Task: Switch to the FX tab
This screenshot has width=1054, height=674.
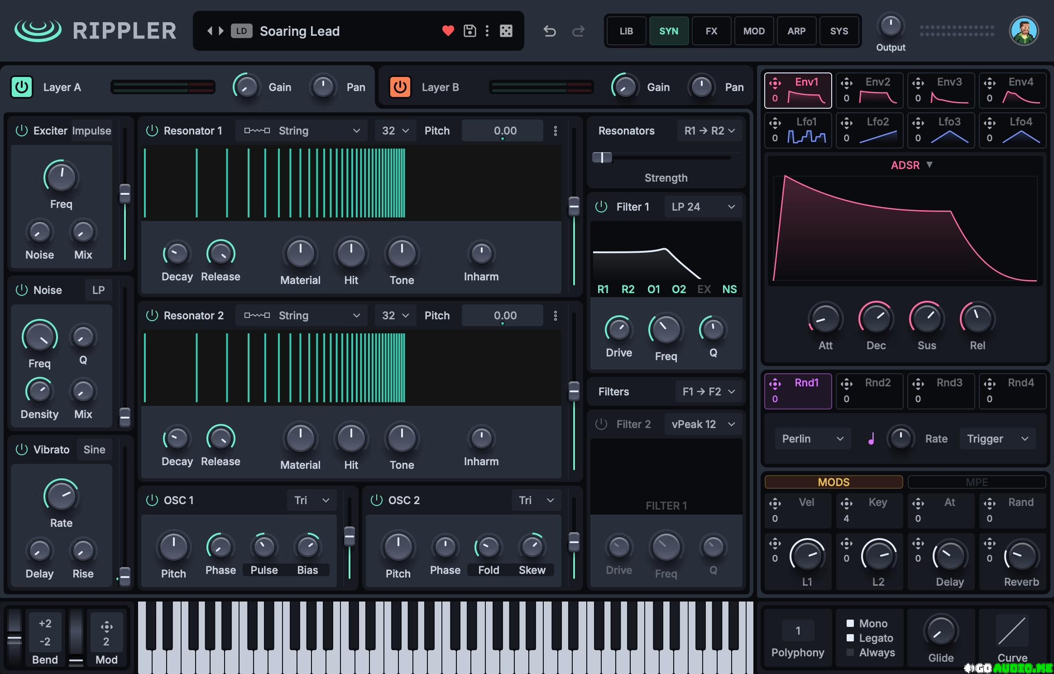Action: (x=711, y=31)
